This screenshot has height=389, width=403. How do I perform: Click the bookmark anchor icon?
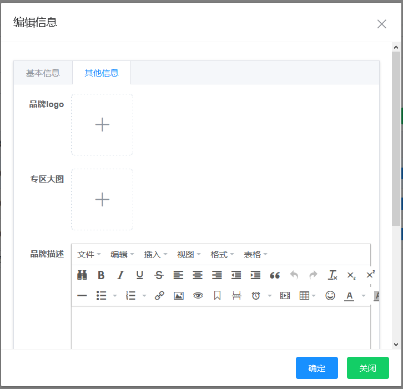point(217,296)
